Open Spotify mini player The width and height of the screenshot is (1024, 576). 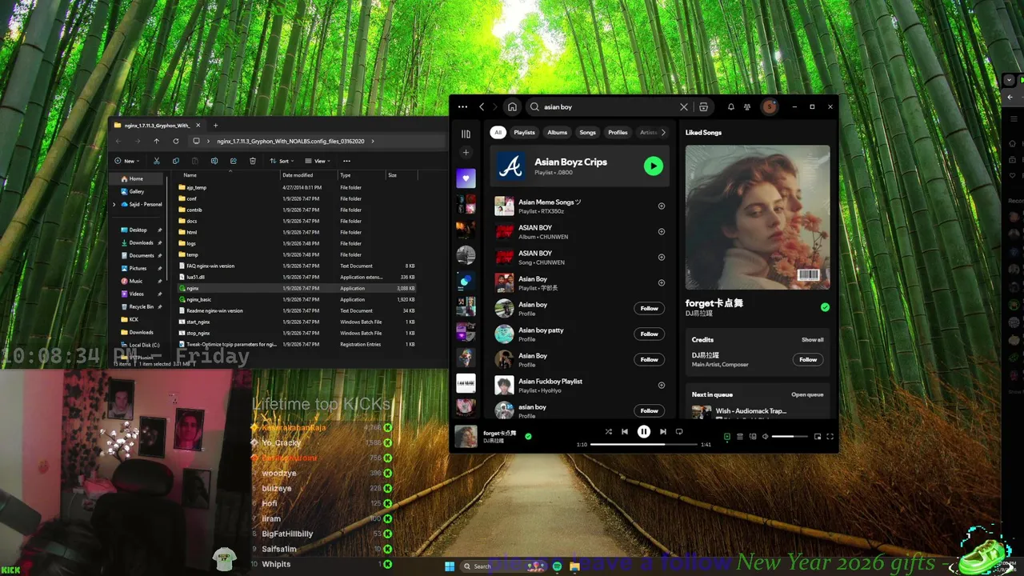(x=818, y=437)
